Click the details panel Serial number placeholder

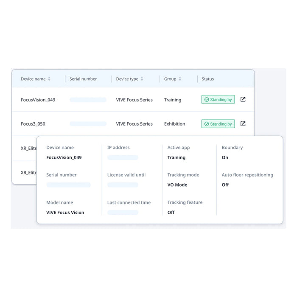click(68, 185)
